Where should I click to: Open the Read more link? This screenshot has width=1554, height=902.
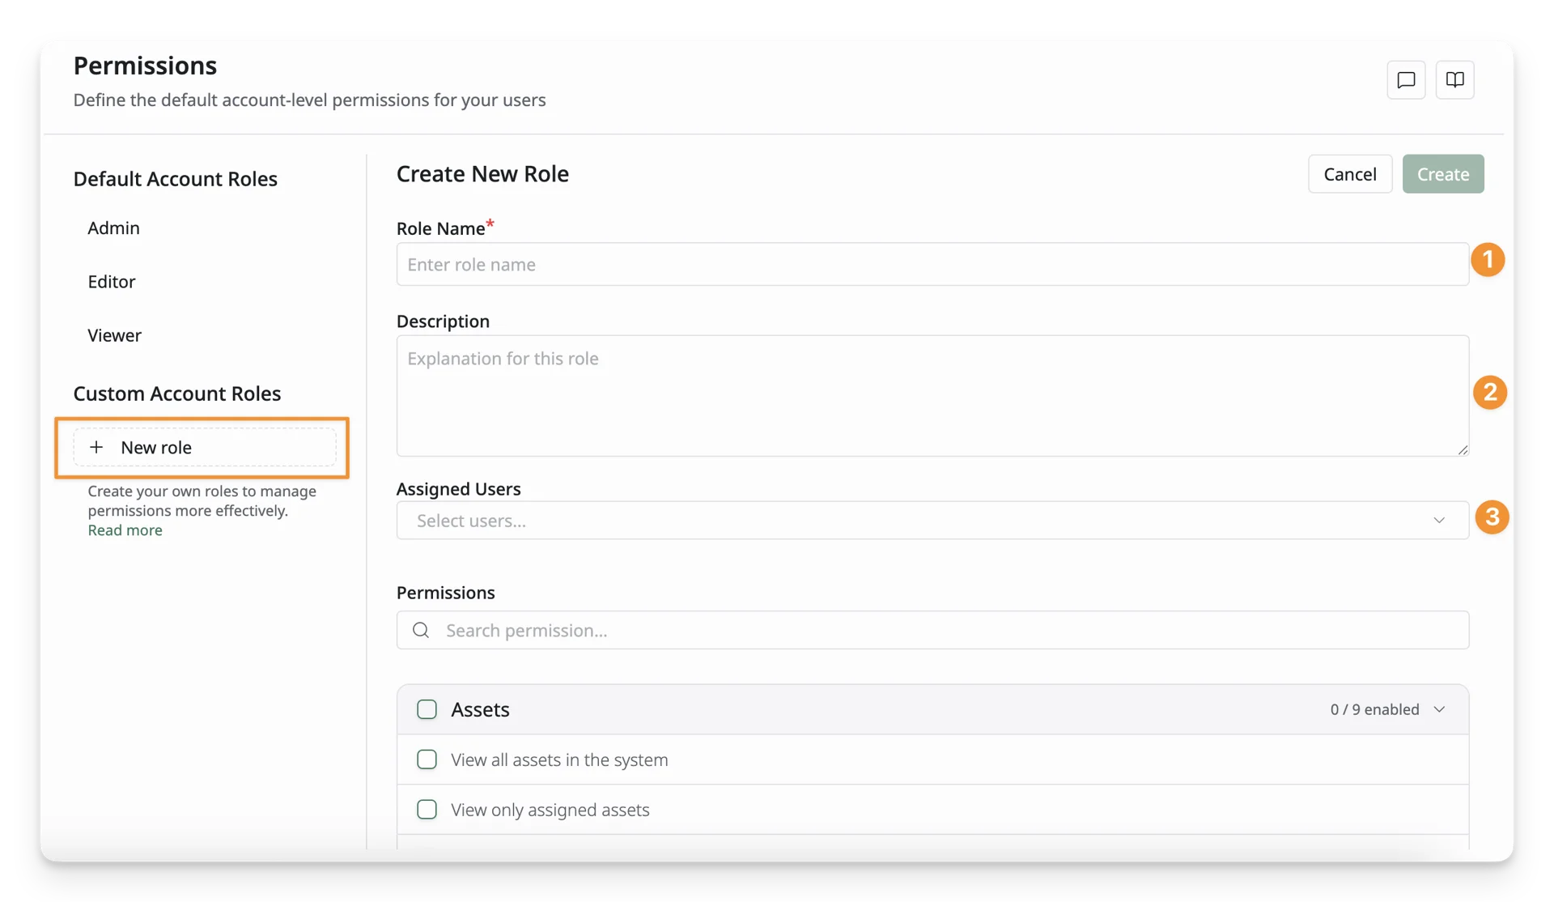point(125,530)
